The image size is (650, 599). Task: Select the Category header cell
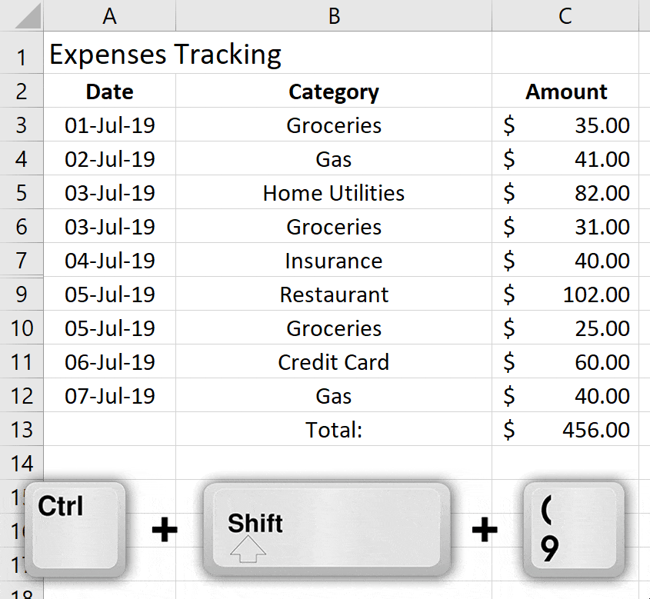pyautogui.click(x=333, y=92)
